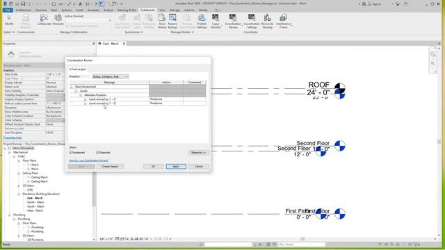Toggle the Postponed checkbox

coord(71,153)
